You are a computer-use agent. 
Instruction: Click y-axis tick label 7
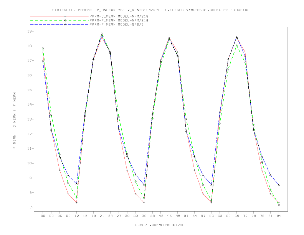click(x=31, y=207)
